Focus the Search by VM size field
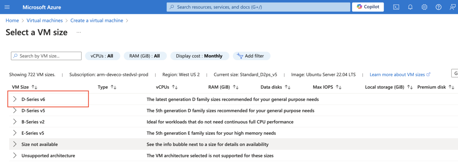This screenshot has width=458, height=166. tap(46, 56)
